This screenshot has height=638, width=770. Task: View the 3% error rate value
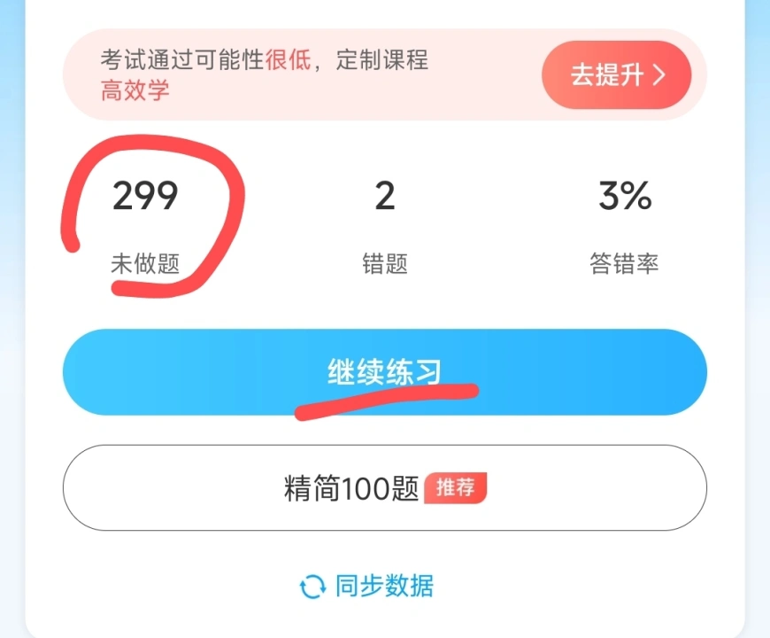coord(625,196)
